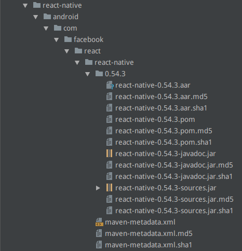Collapse the facebook folder arrow
This screenshot has width=242, height=251.
pyautogui.click(x=57, y=40)
